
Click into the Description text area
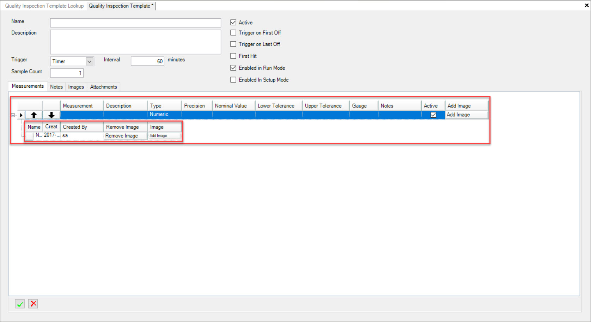(135, 42)
